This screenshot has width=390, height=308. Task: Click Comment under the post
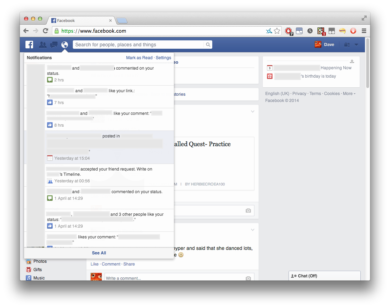111,264
